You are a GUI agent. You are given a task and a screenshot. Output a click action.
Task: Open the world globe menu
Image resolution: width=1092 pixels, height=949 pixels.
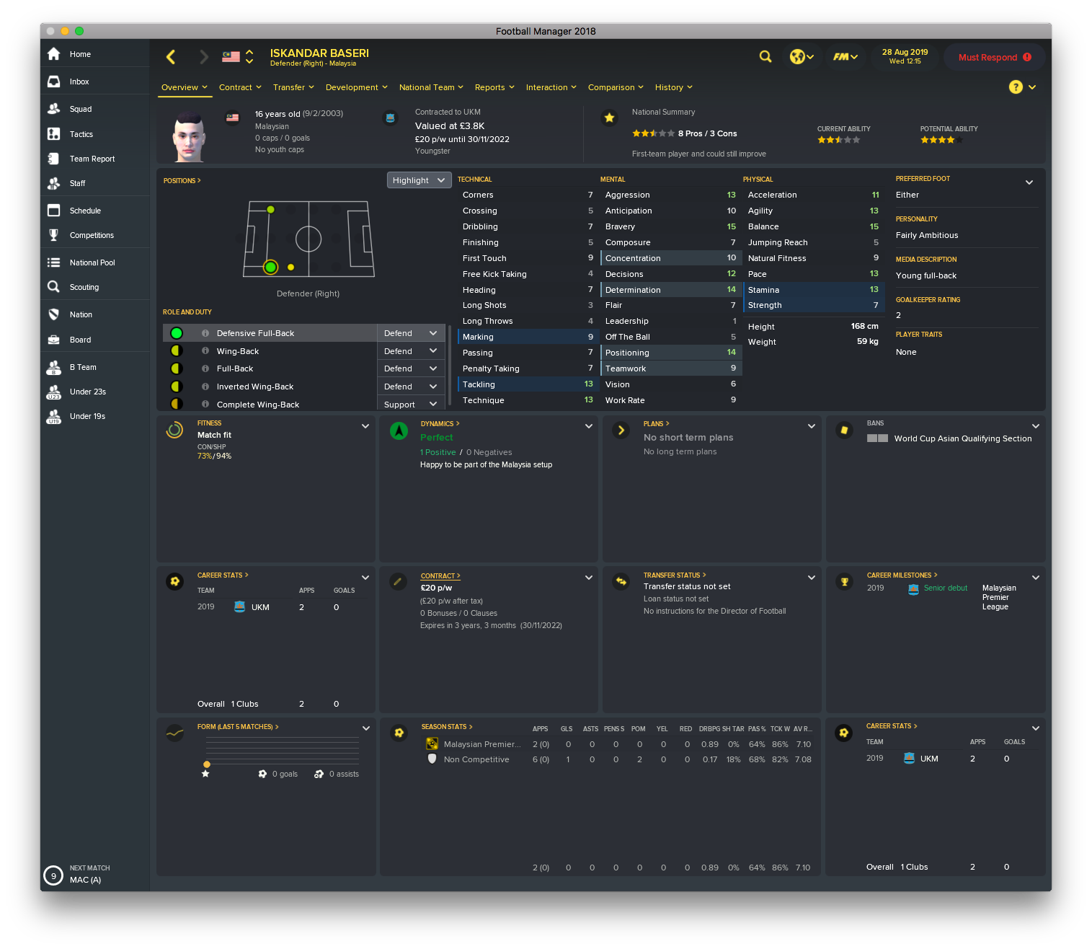tap(802, 56)
